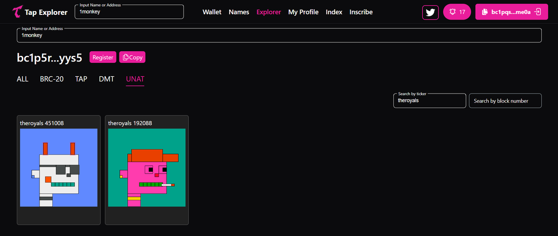Open notifications bell showing 17
Viewport: 558px width, 236px height.
pyautogui.click(x=458, y=12)
